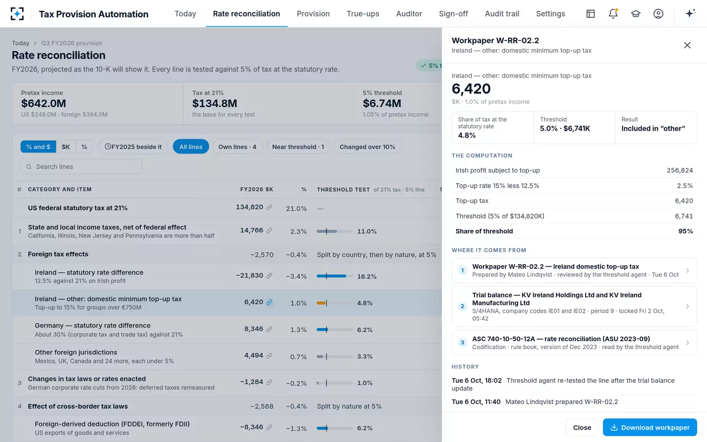Switch to the True-ups tab
Viewport: 707px width, 442px height.
pos(363,14)
